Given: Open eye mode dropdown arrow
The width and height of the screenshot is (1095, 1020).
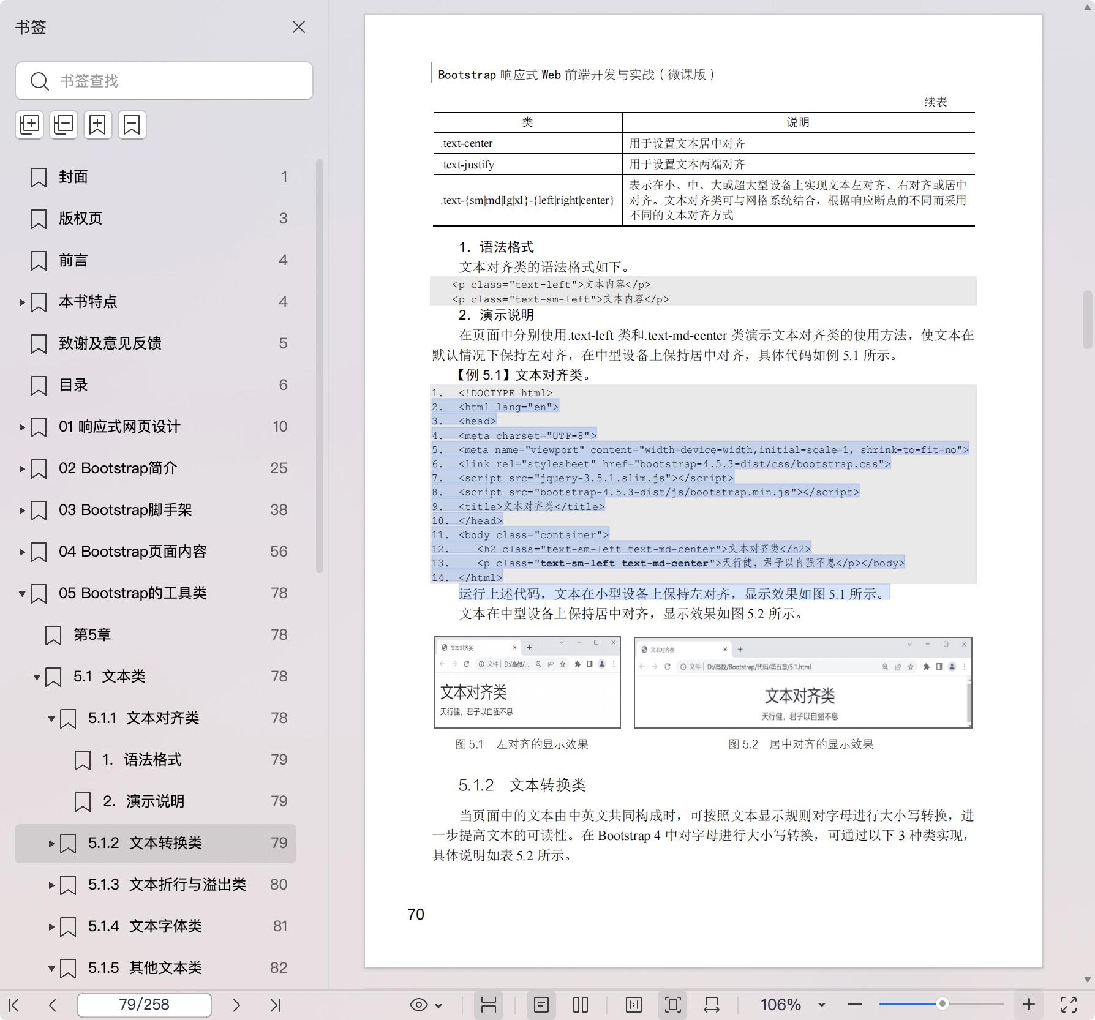Looking at the screenshot, I should (x=438, y=1005).
